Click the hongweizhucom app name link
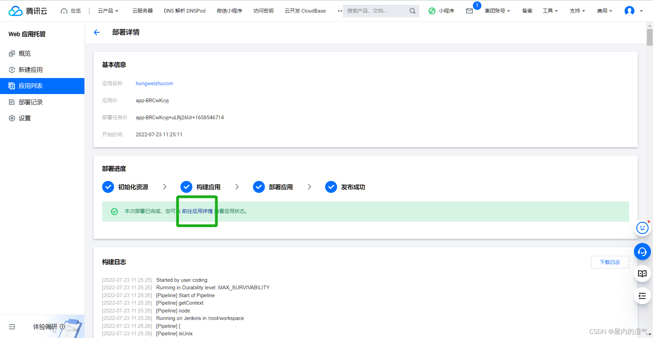This screenshot has height=338, width=653. pyautogui.click(x=154, y=83)
